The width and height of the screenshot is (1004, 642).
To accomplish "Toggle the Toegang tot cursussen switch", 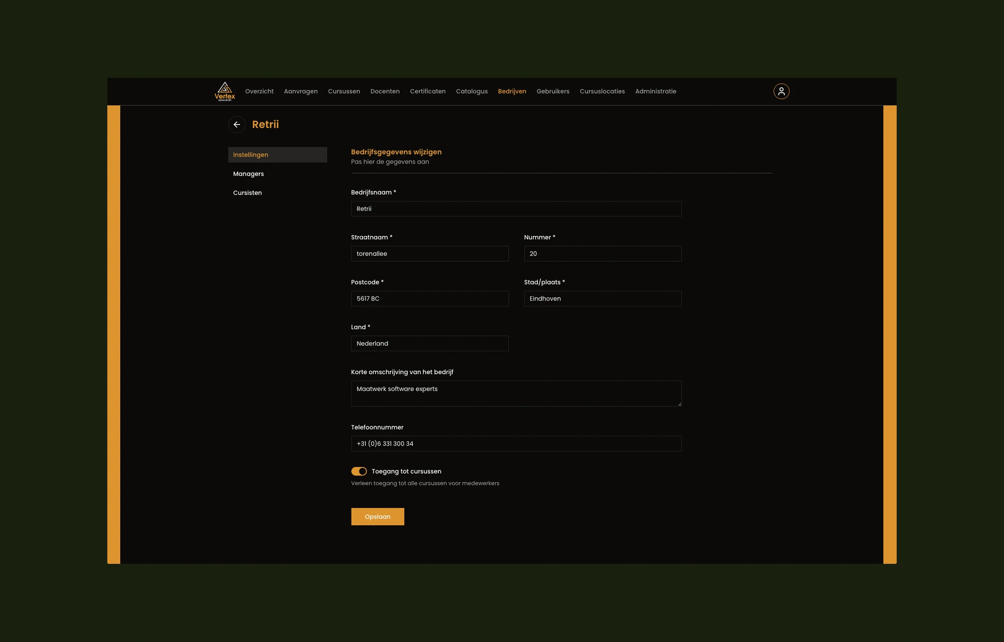I will 358,471.
